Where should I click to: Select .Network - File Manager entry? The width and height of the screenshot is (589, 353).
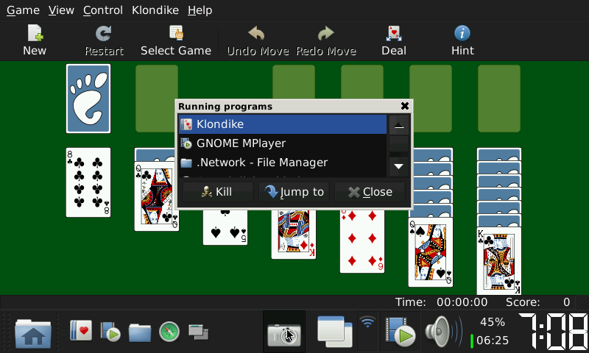tap(261, 163)
